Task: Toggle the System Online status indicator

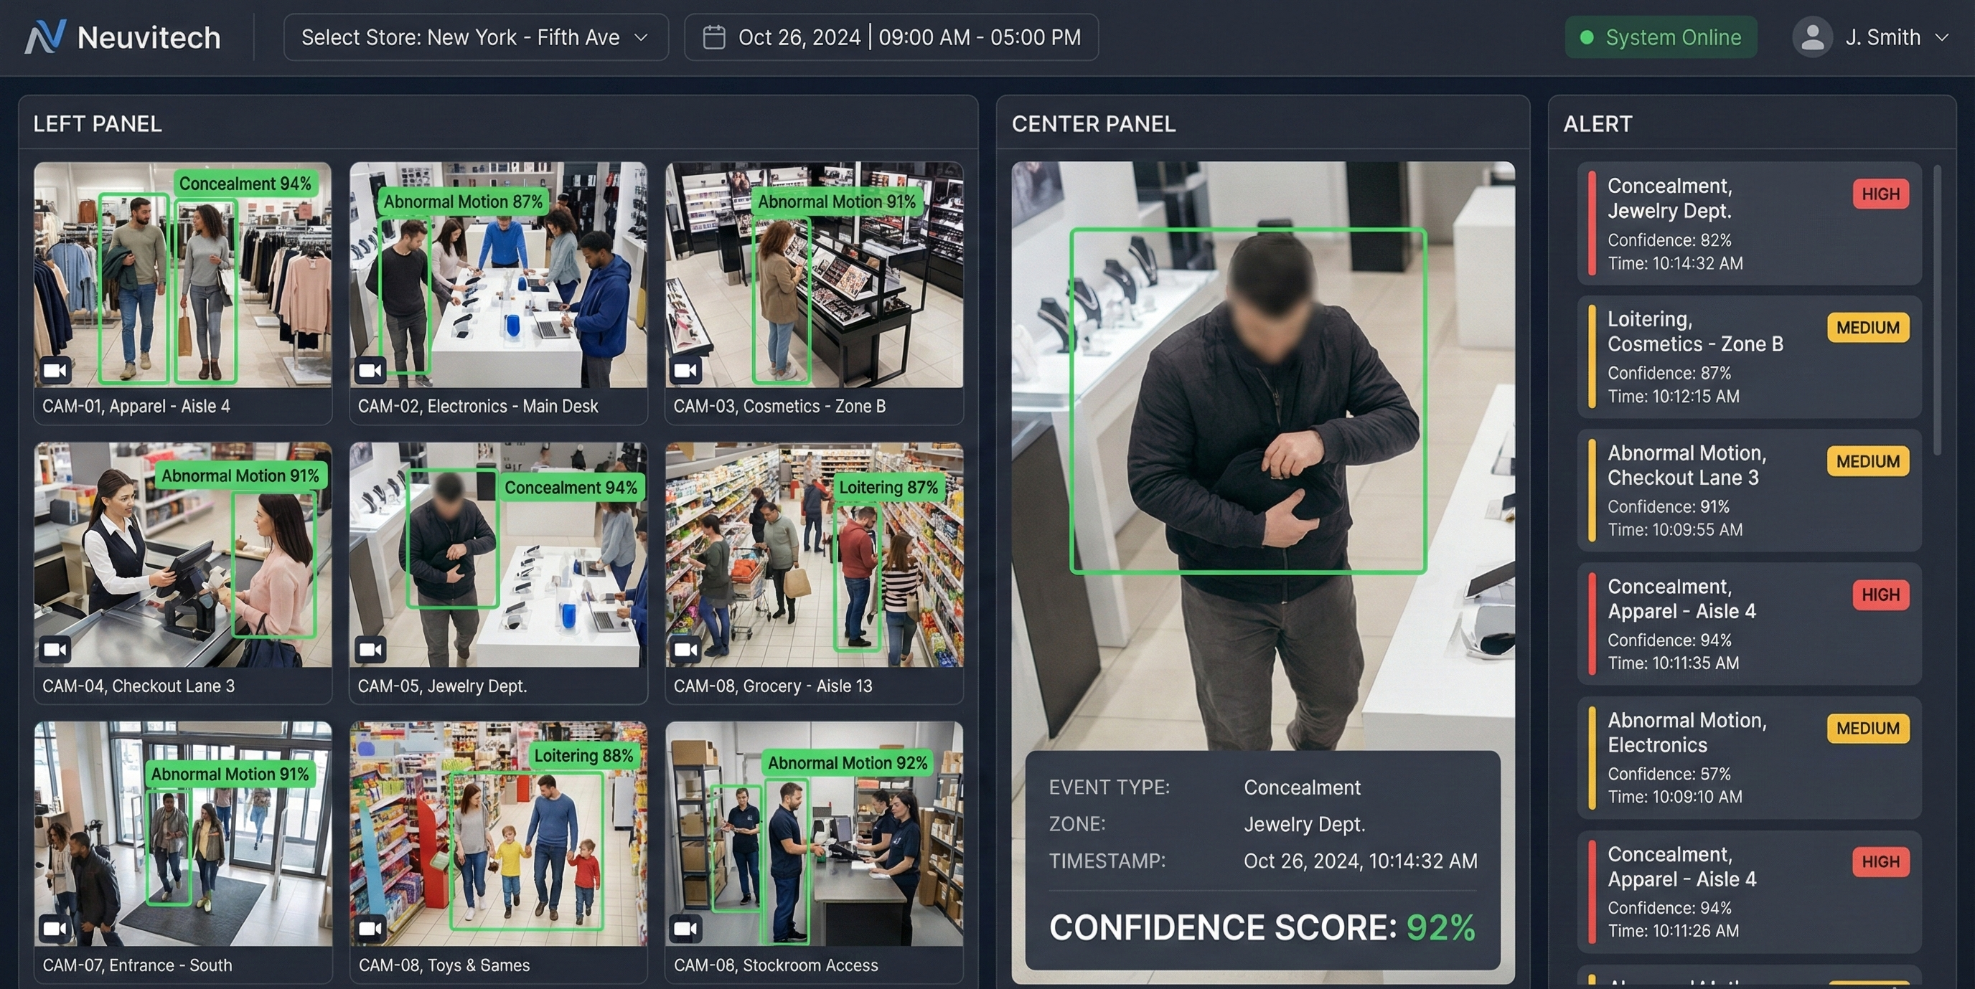Action: pyautogui.click(x=1661, y=36)
